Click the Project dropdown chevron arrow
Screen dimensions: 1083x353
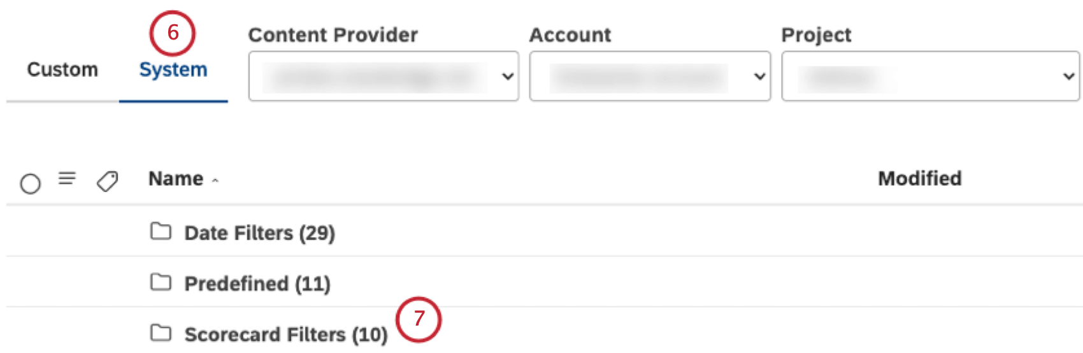point(1068,76)
